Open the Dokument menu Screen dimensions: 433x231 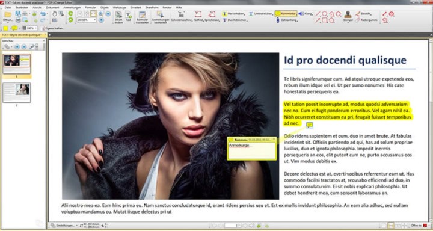point(52,7)
